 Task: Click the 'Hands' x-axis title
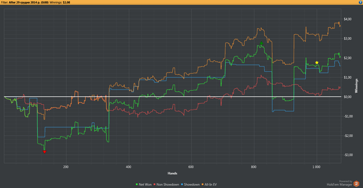tap(172, 173)
